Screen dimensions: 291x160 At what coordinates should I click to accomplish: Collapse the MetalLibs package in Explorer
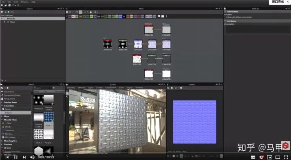point(2,19)
